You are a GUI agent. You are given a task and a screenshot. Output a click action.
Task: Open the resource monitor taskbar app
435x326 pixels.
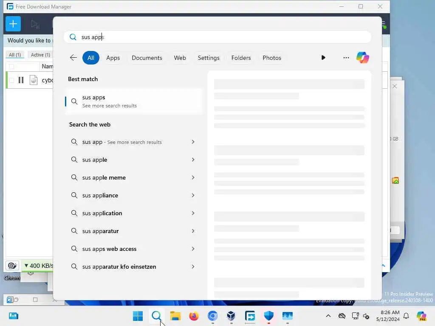288,316
